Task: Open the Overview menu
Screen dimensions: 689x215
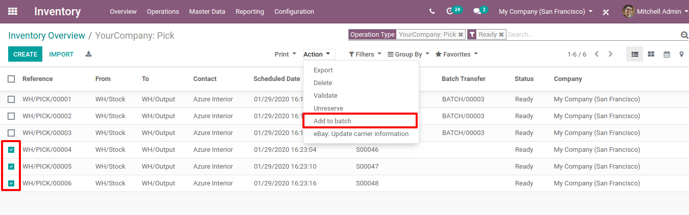Action: coord(123,11)
